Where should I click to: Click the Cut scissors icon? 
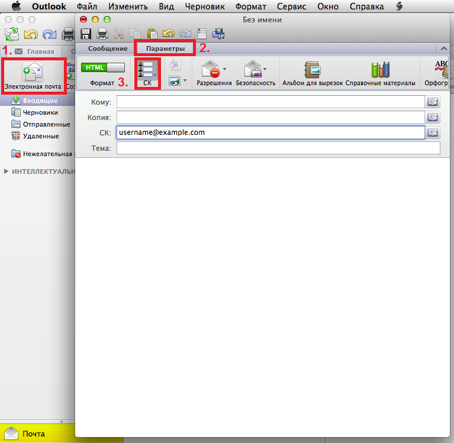tap(118, 34)
